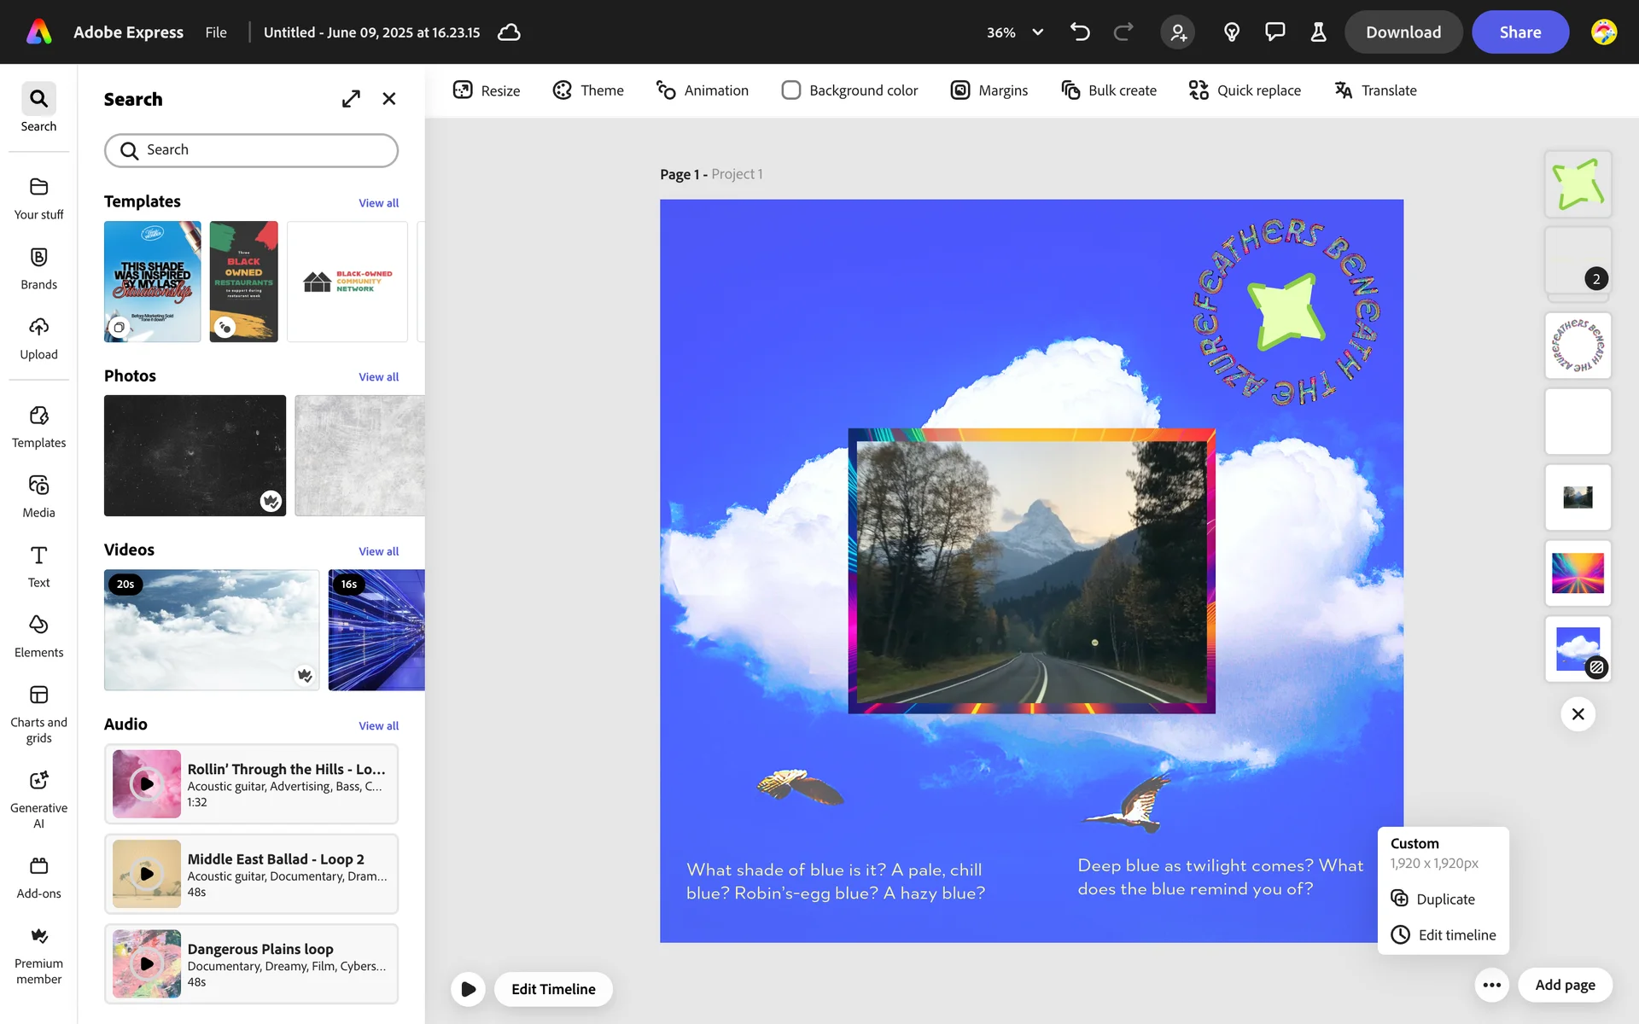Play the Rollin' Through the Hills audio preview

pos(147,783)
